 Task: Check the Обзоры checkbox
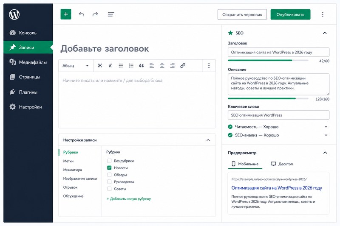coord(109,175)
